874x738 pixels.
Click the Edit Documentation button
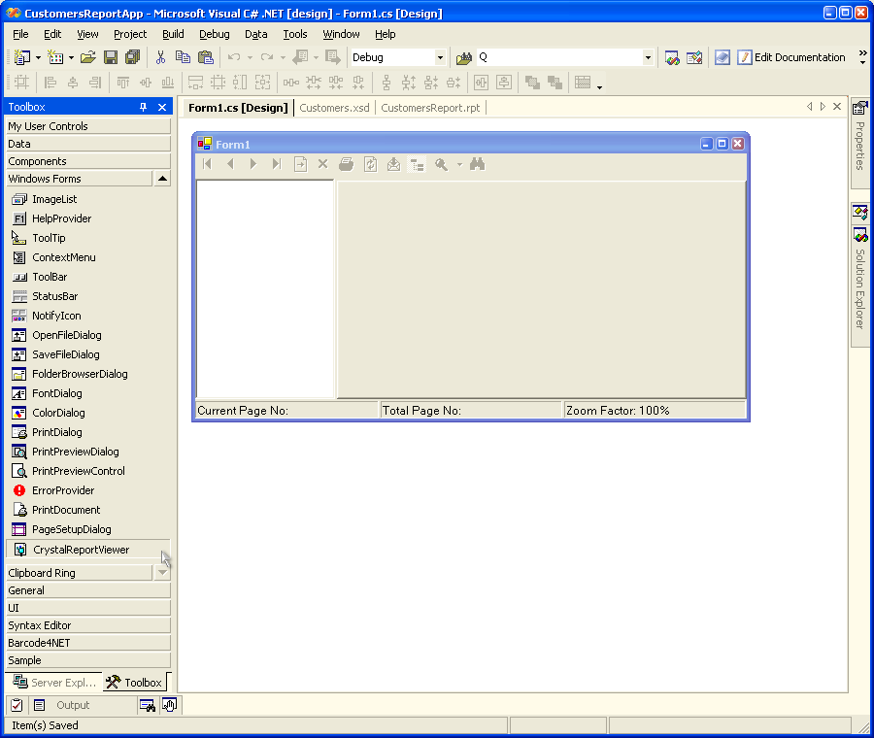tap(791, 57)
